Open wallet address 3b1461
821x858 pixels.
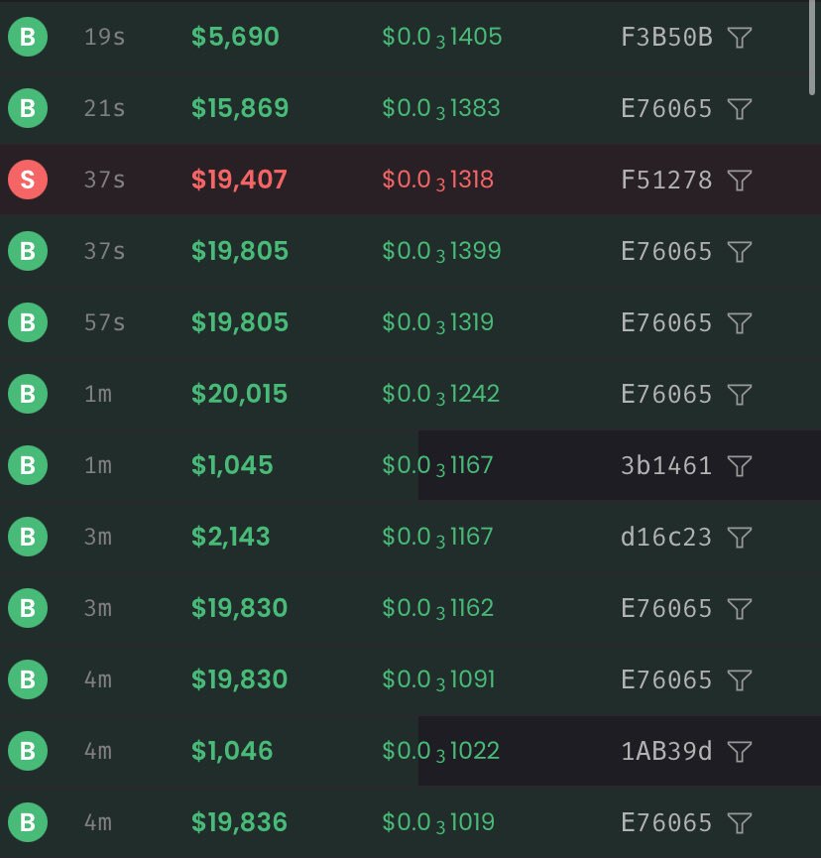(x=666, y=465)
